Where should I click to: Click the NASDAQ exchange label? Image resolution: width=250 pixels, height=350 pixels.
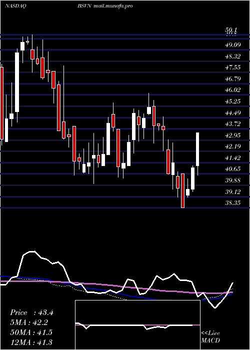[15, 6]
